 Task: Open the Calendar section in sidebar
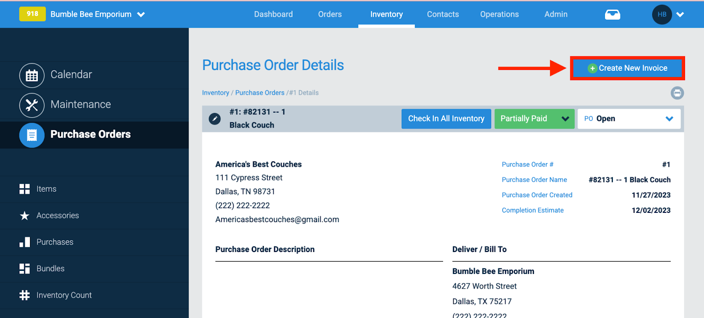(x=31, y=75)
